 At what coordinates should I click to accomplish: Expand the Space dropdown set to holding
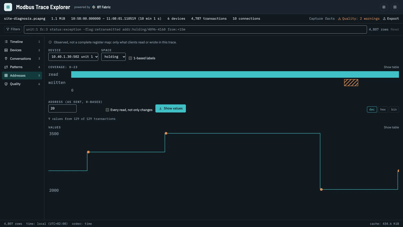tap(113, 57)
